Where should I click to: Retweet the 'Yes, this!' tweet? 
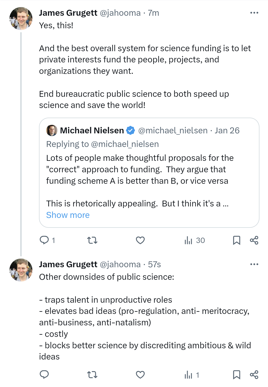[92, 241]
